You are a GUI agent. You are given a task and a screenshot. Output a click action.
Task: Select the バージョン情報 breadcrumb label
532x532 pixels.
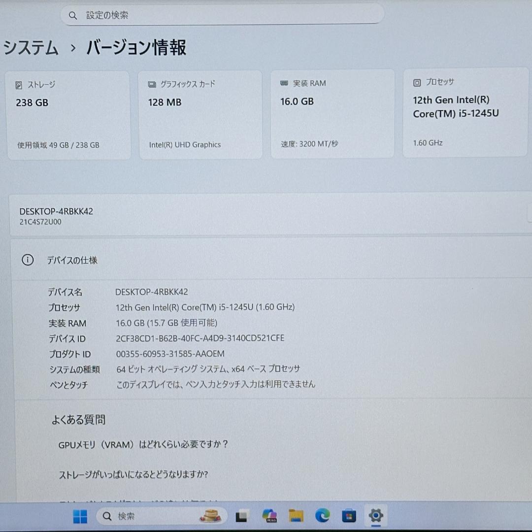coord(136,48)
